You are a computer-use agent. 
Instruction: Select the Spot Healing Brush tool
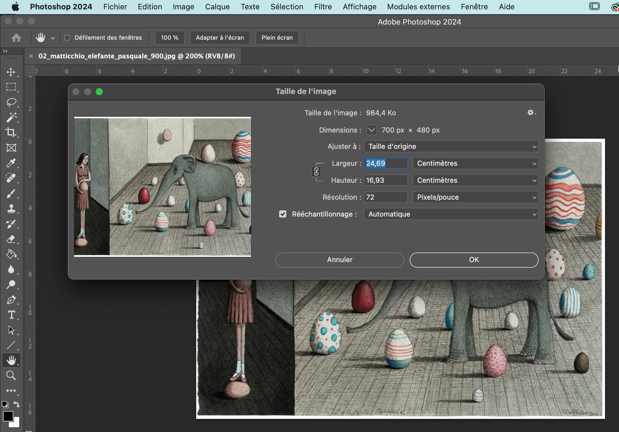pyautogui.click(x=11, y=178)
